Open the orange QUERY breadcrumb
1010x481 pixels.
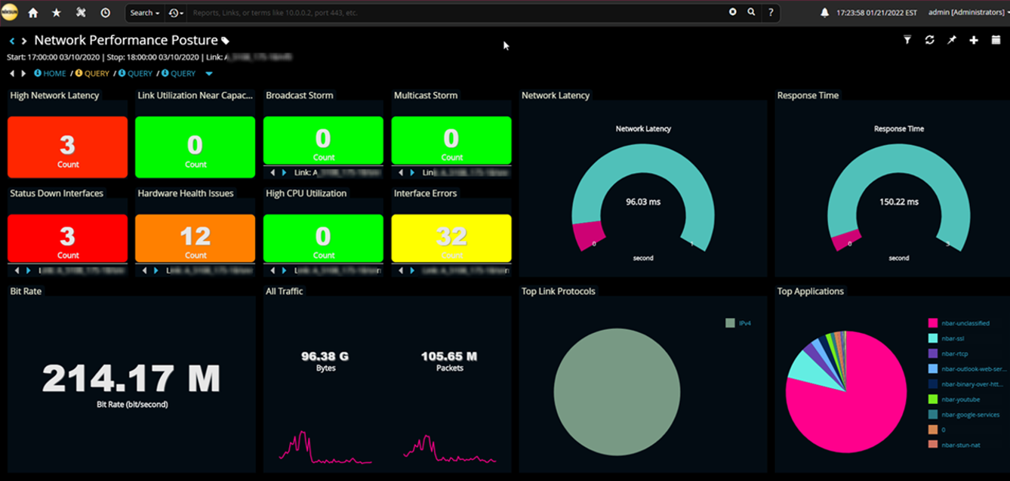[x=93, y=74]
